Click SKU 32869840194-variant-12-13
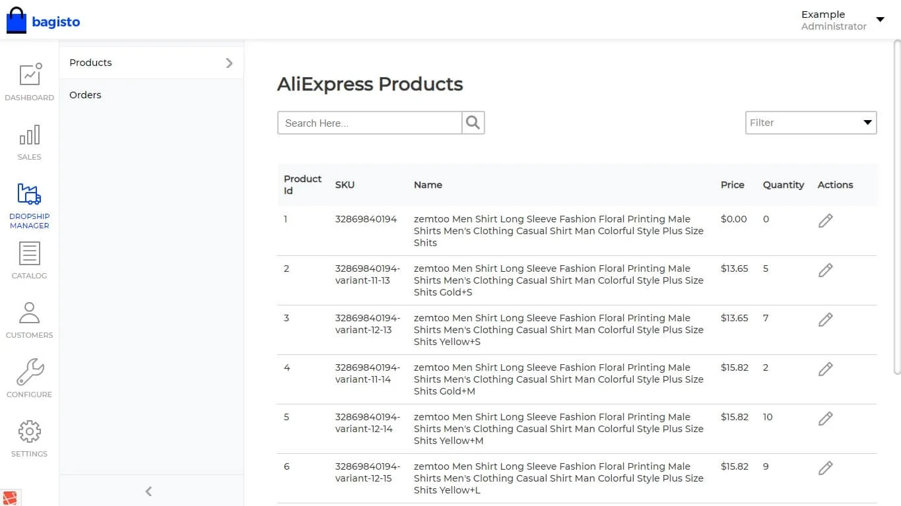Viewport: 901px width, 506px height. point(368,324)
